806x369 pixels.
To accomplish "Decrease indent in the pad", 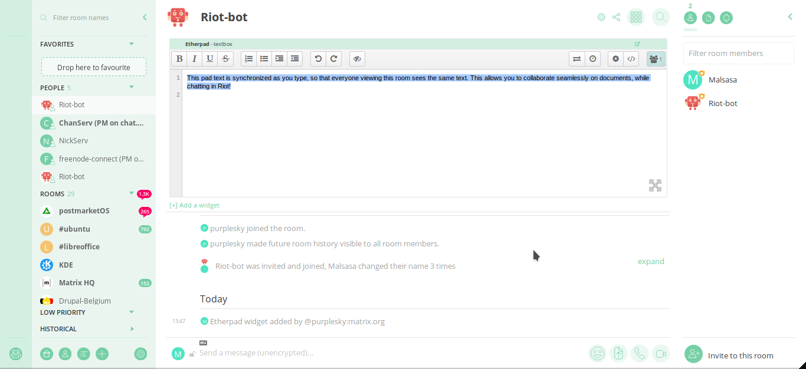I will 295,59.
